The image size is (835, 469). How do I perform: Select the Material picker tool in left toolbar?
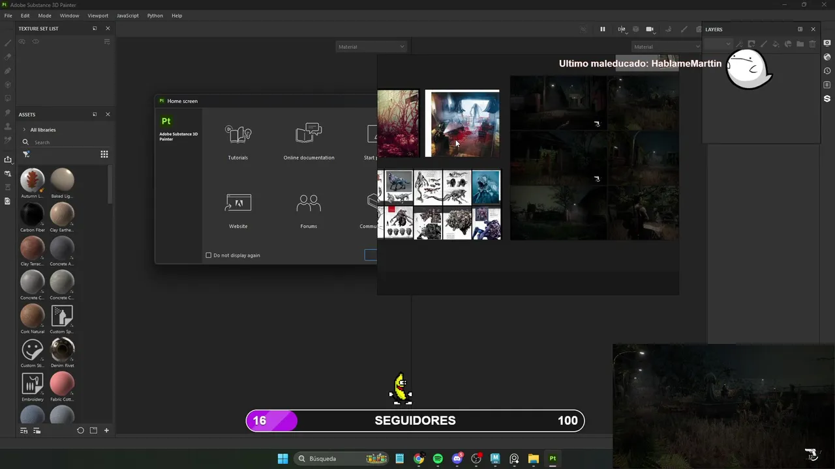tap(8, 140)
